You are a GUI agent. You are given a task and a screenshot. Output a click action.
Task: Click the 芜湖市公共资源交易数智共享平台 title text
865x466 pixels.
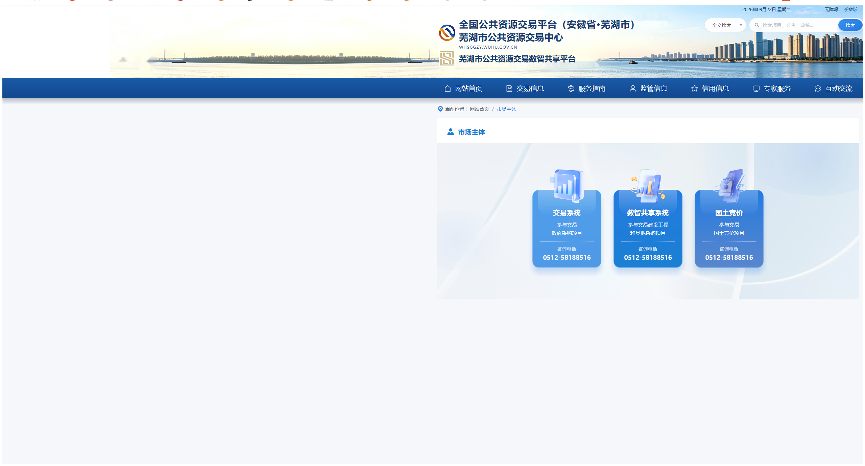pyautogui.click(x=517, y=59)
